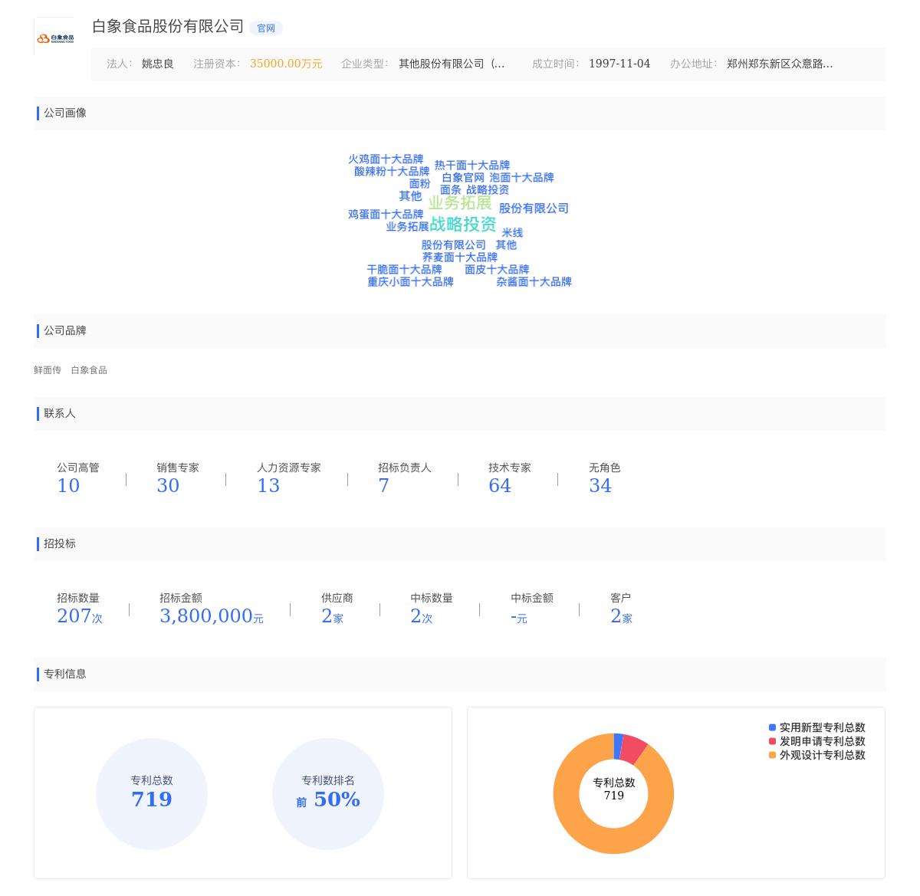Viewport: 920px width, 896px height.
Task: Click word cloud term 面粉
Action: pyautogui.click(x=419, y=184)
